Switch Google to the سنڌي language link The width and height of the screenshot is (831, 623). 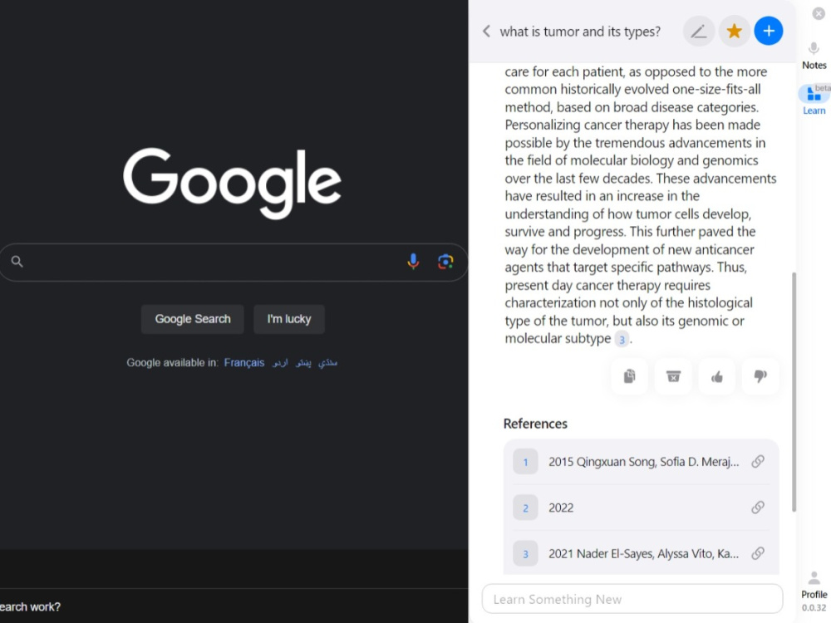tap(327, 363)
